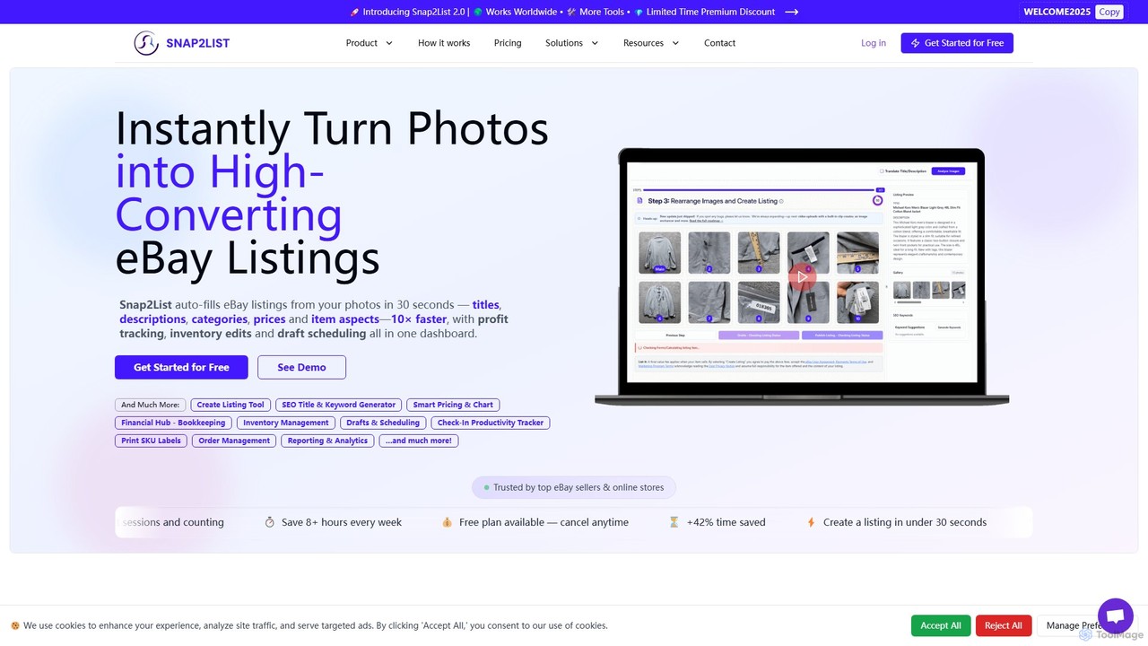Play the demo video in laptop mockup

[802, 276]
